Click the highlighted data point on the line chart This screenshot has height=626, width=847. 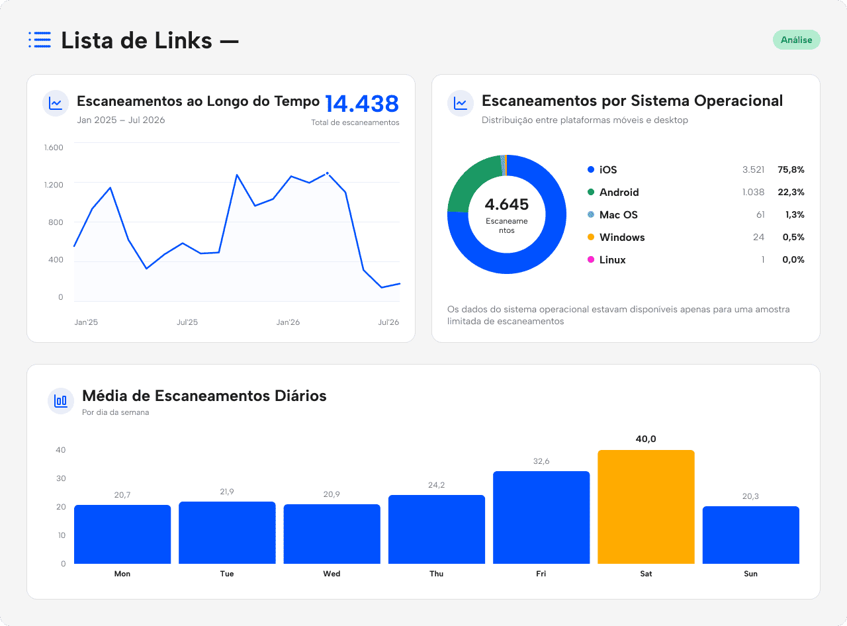327,173
